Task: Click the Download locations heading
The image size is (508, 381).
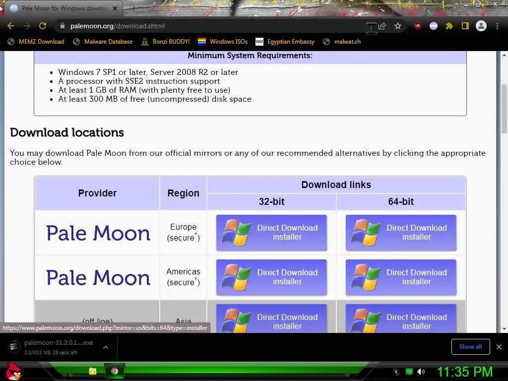Action: pos(67,132)
